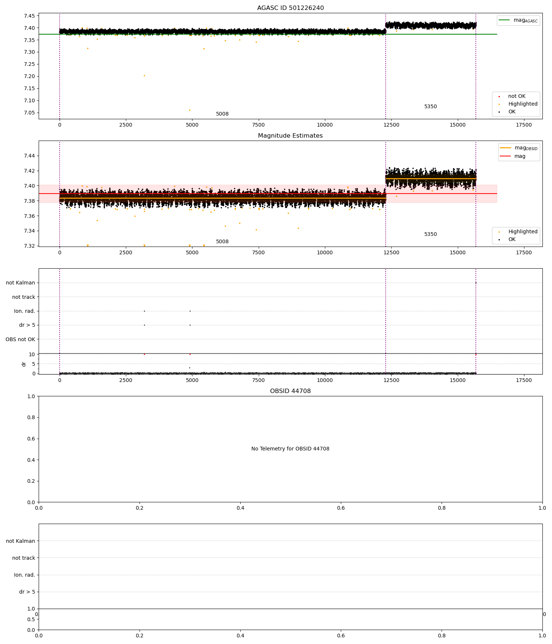Click the "5008" label in Magnitude Estimates plot
Viewport: 552px width, 644px height.
tap(222, 242)
